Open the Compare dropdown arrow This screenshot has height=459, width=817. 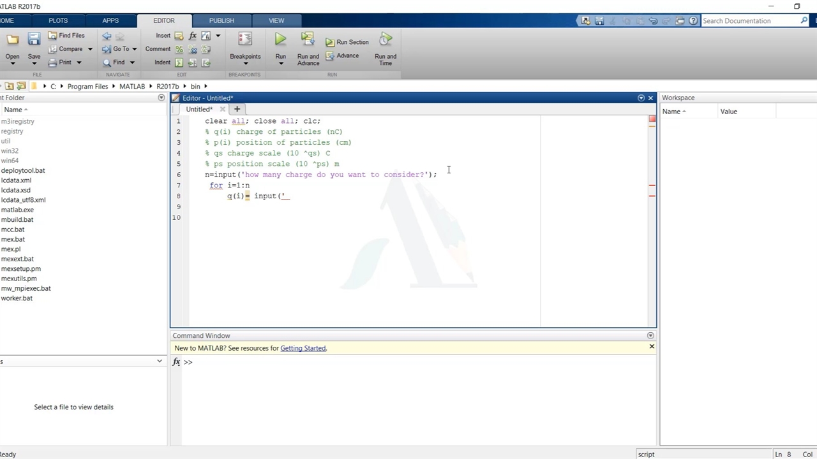pyautogui.click(x=90, y=49)
